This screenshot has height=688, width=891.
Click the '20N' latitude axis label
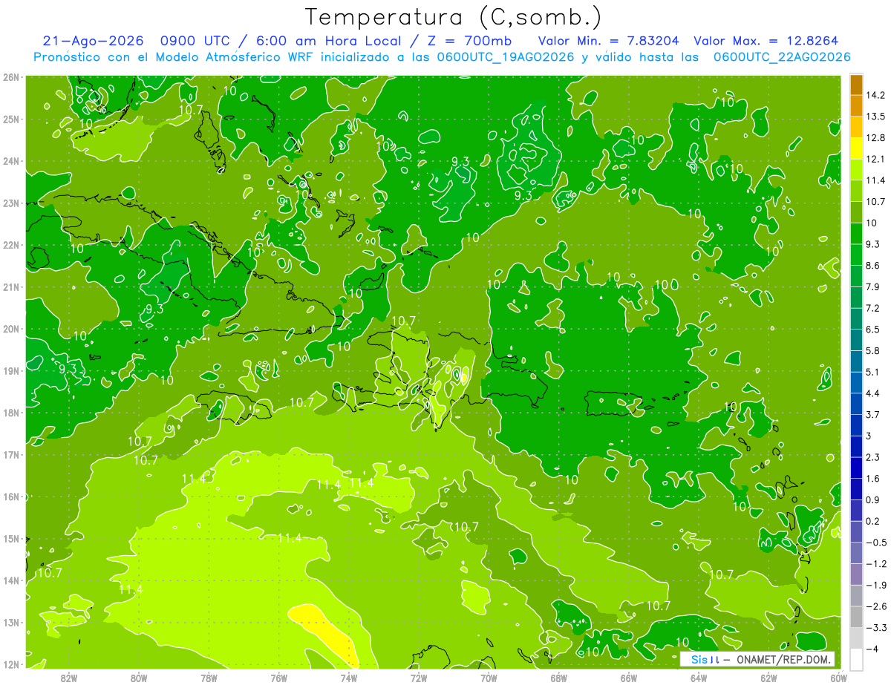pos(11,328)
